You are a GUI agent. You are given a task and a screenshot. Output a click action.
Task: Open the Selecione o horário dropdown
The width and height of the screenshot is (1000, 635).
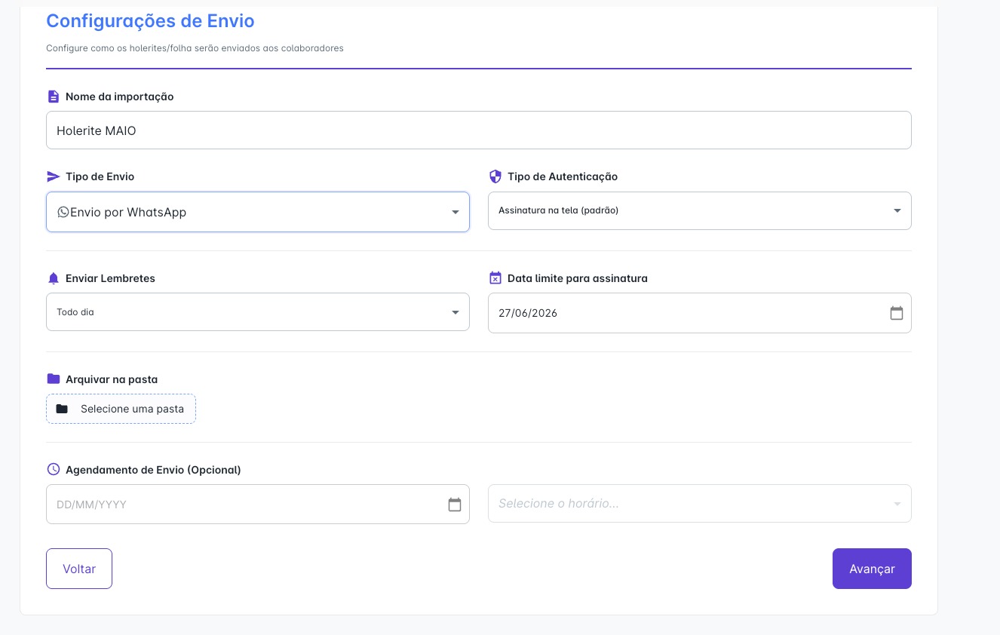700,503
